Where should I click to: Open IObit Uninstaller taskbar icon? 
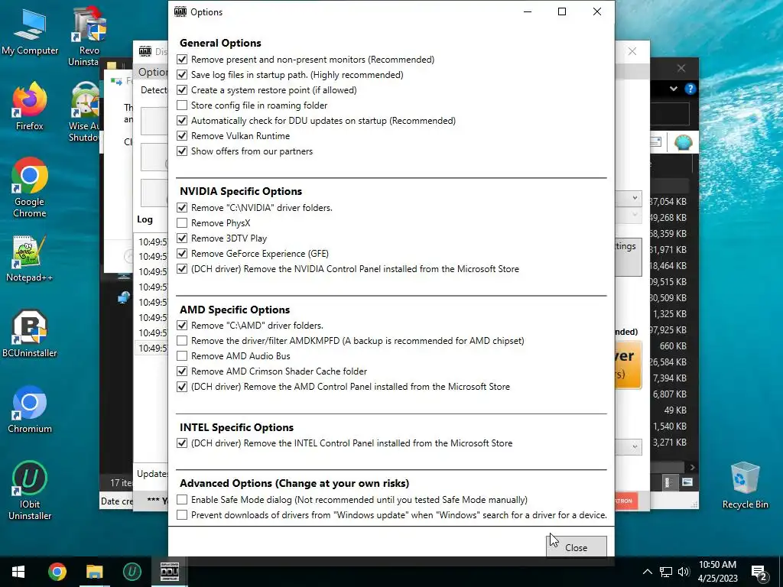click(132, 572)
